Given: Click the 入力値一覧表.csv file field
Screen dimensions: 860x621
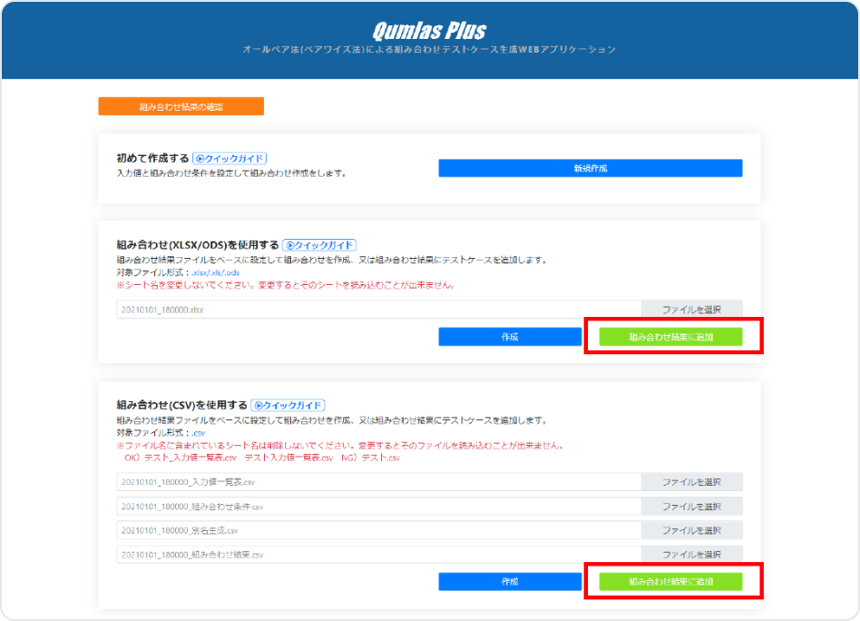Looking at the screenshot, I should 378,482.
